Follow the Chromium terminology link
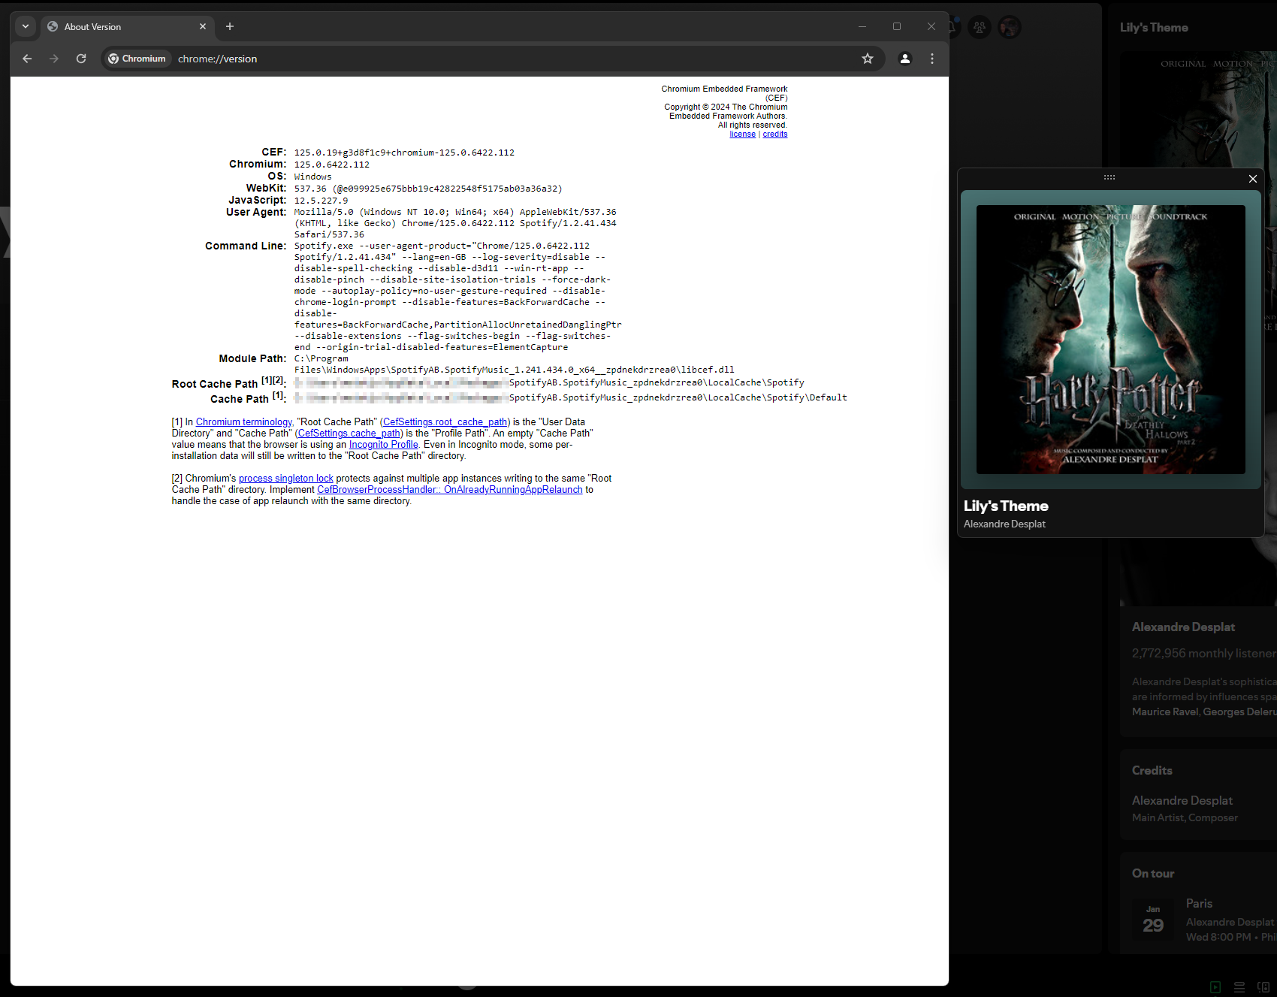Screen dimensions: 1277x997 (x=243, y=422)
